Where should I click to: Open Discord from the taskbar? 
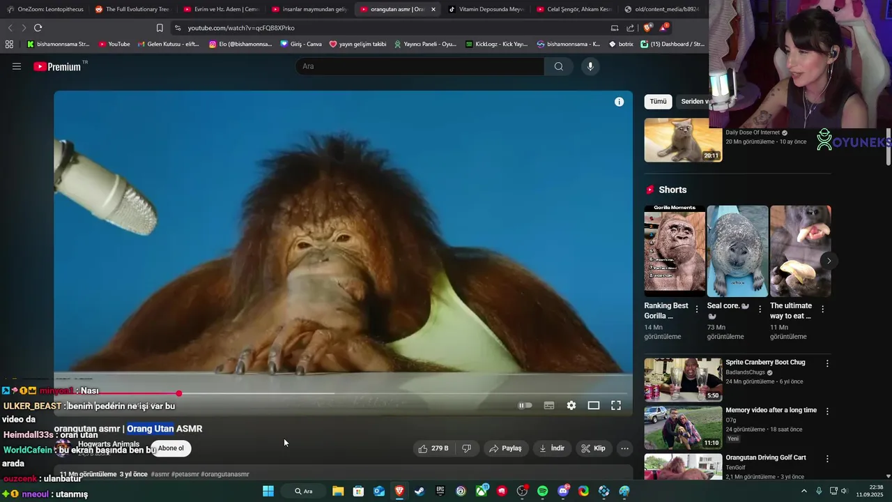pos(563,491)
